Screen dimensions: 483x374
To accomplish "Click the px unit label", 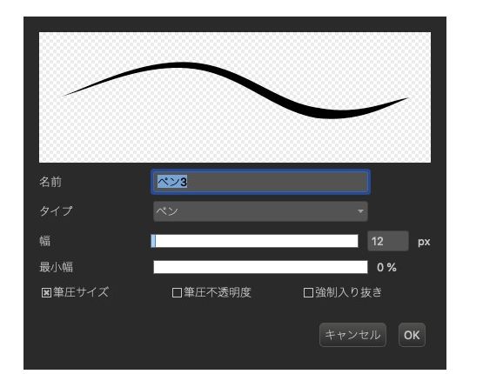I will click(424, 242).
